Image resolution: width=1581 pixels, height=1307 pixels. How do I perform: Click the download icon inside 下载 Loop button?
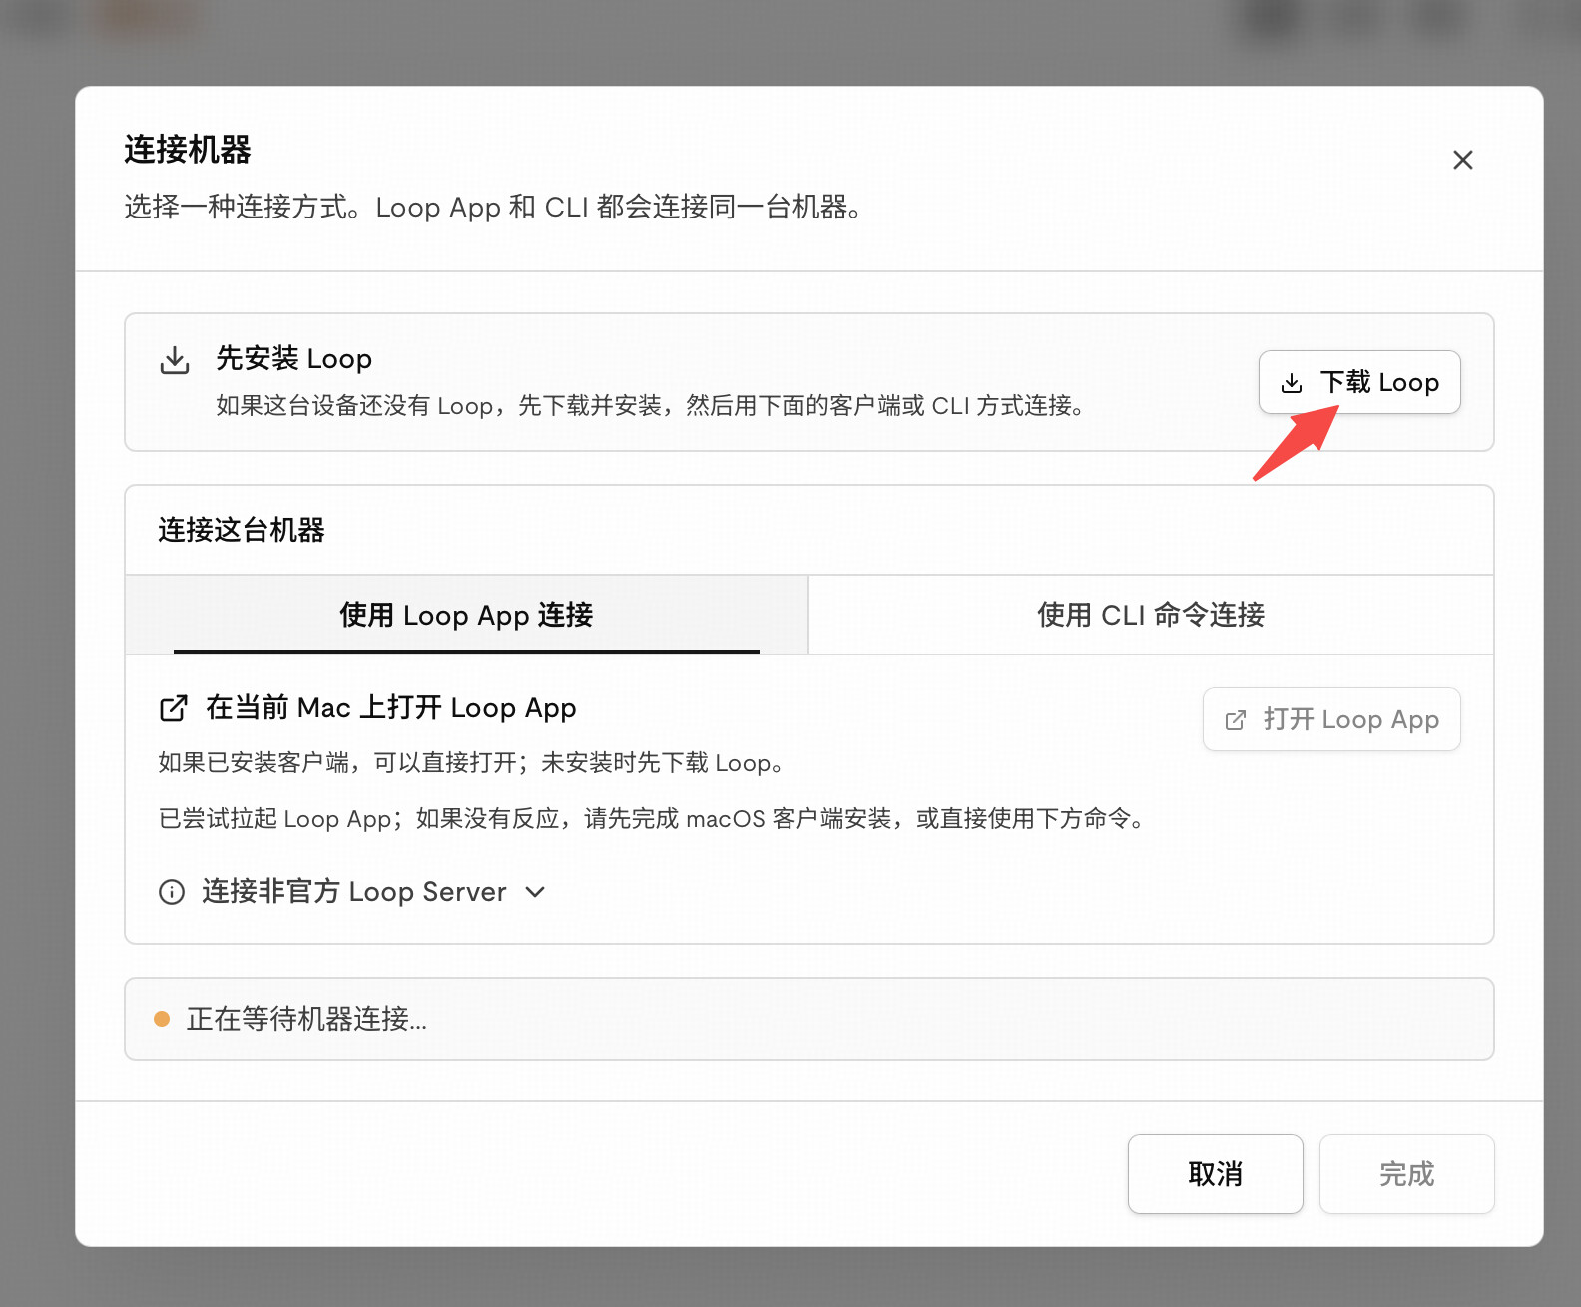1292,383
